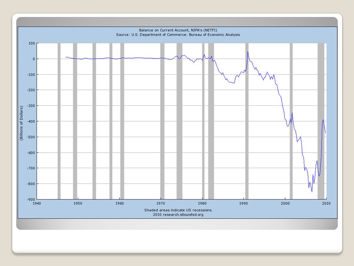
Task: Click the y-axis value '-600'
Action: point(31,153)
